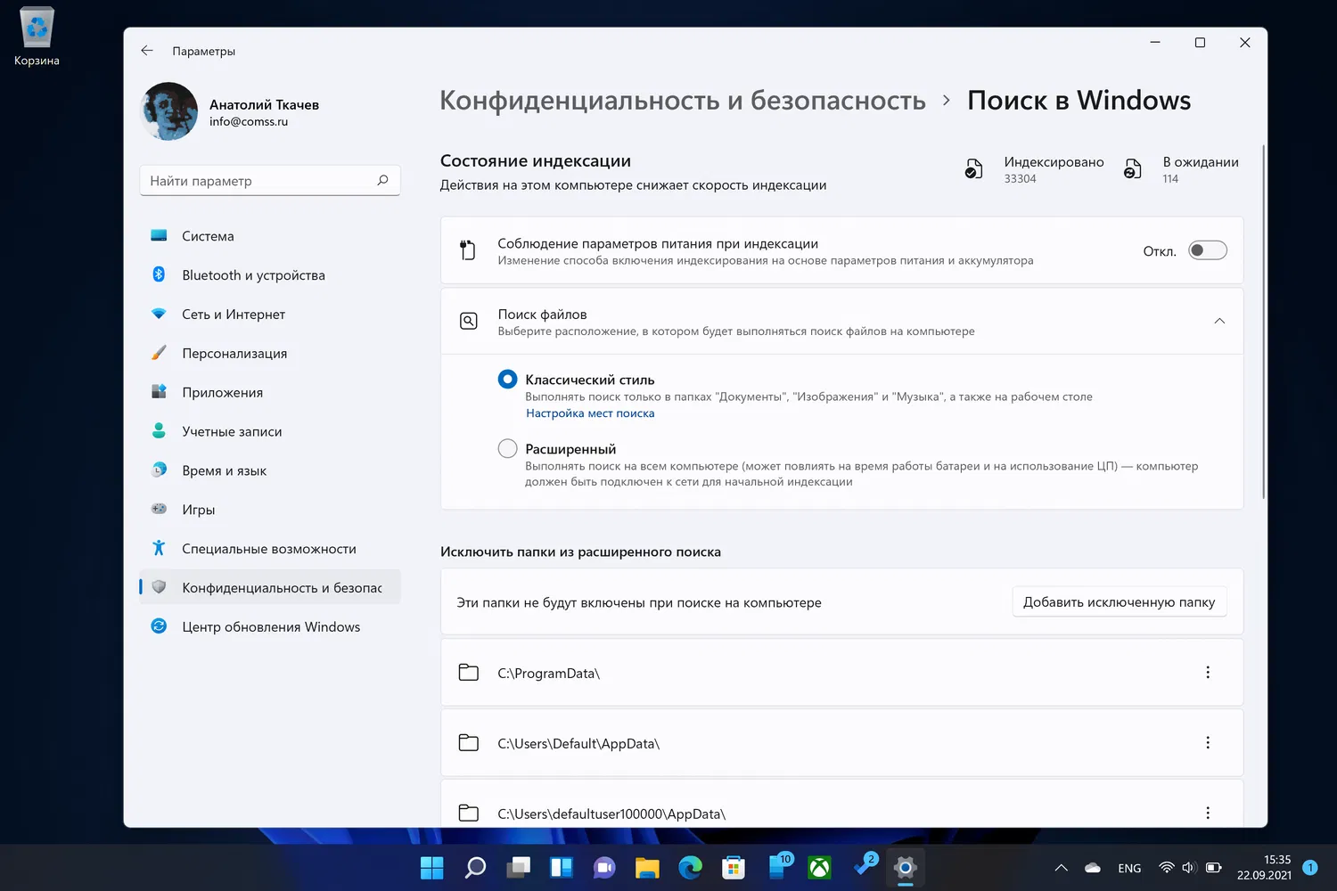1337x891 pixels.
Task: Select the Расширенный search radio button
Action: coord(507,448)
